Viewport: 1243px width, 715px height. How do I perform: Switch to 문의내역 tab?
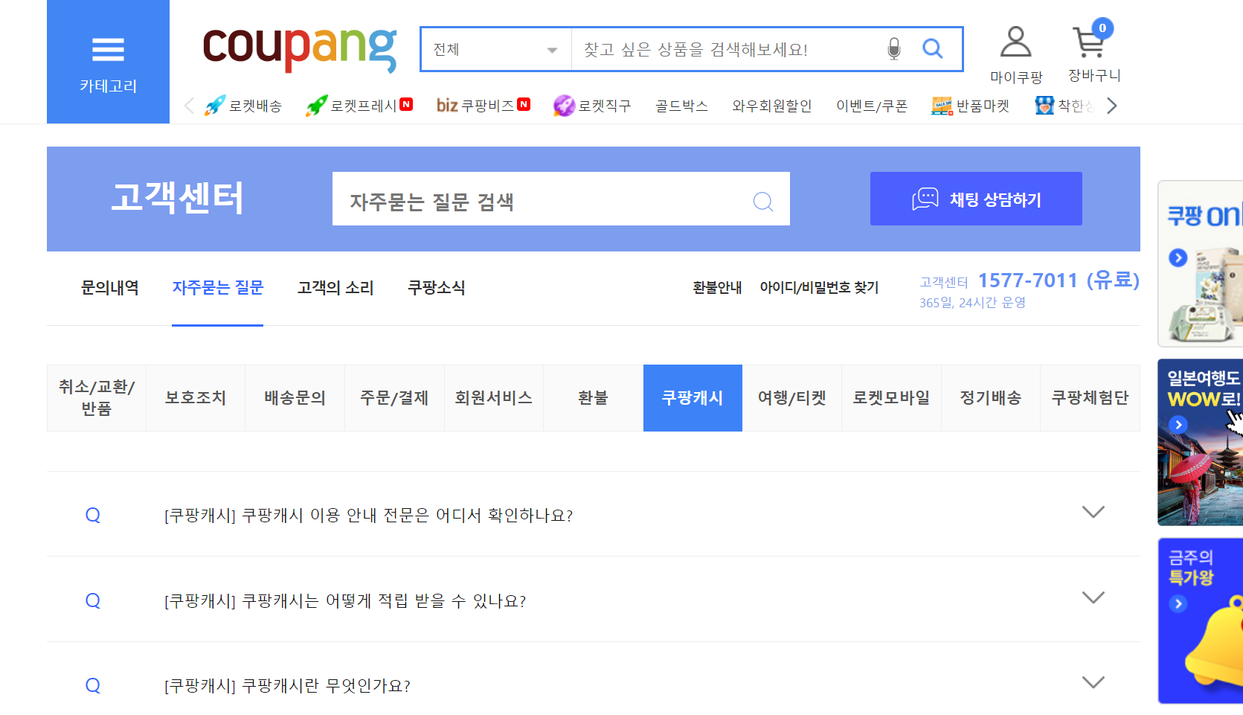(x=110, y=288)
